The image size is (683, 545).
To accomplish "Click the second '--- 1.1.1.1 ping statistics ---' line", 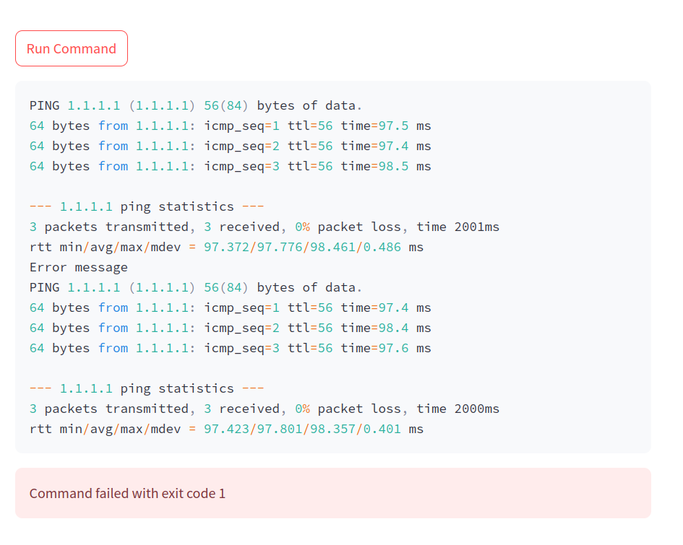I will [147, 388].
